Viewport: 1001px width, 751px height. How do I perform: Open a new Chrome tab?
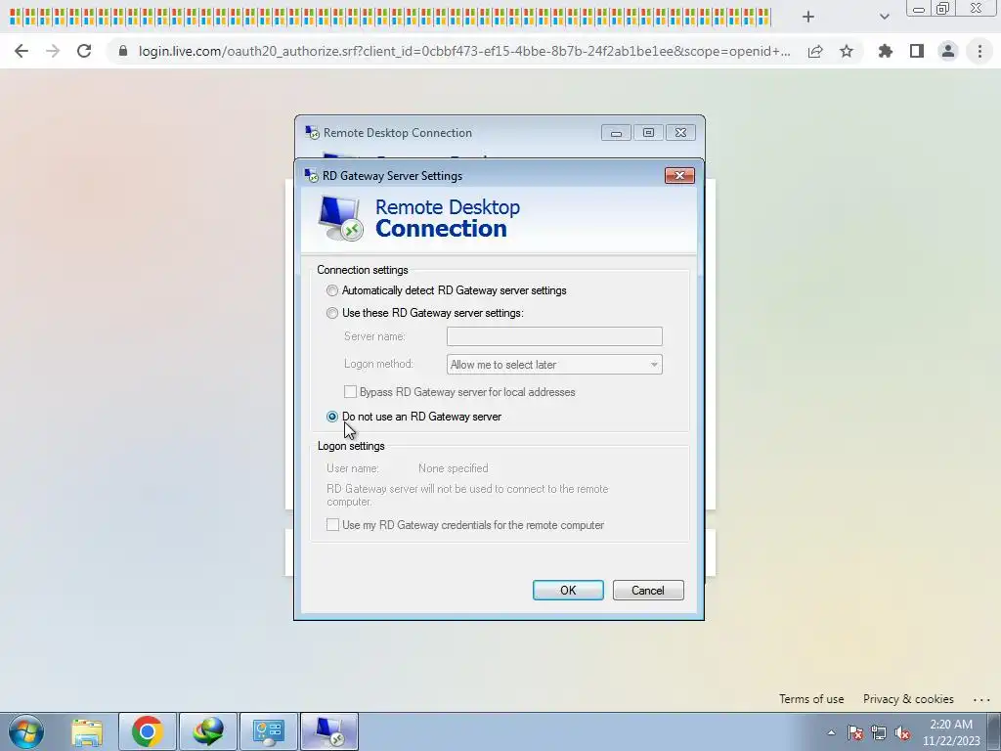[808, 17]
